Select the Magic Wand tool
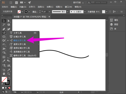Image resolution: width=126 pixels, height=94 pixels. click(4, 25)
